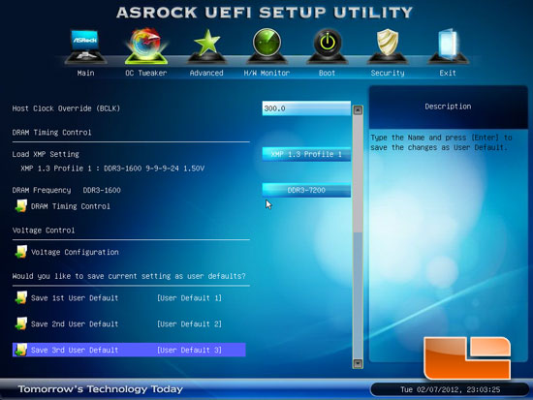This screenshot has width=533, height=400.
Task: Select the Exit door icon
Action: click(x=448, y=46)
